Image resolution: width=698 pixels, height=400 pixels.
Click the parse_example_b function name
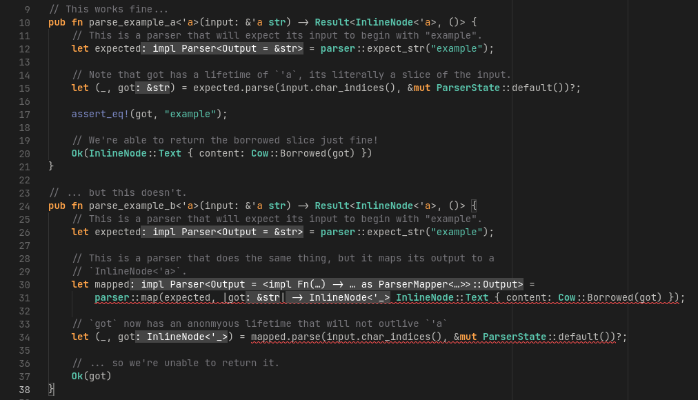point(132,206)
